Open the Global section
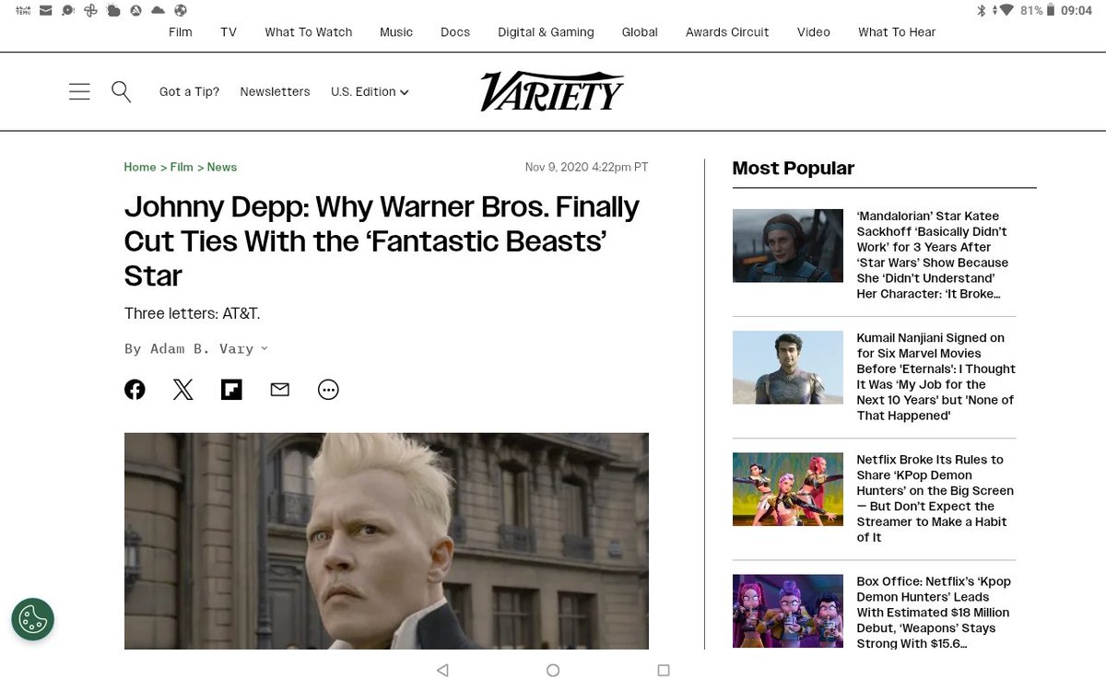This screenshot has height=691, width=1106. [x=640, y=32]
